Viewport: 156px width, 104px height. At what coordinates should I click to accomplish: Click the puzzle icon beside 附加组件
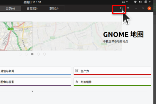click(x=77, y=82)
